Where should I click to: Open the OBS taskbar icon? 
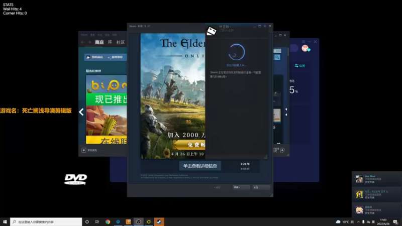pos(139,221)
